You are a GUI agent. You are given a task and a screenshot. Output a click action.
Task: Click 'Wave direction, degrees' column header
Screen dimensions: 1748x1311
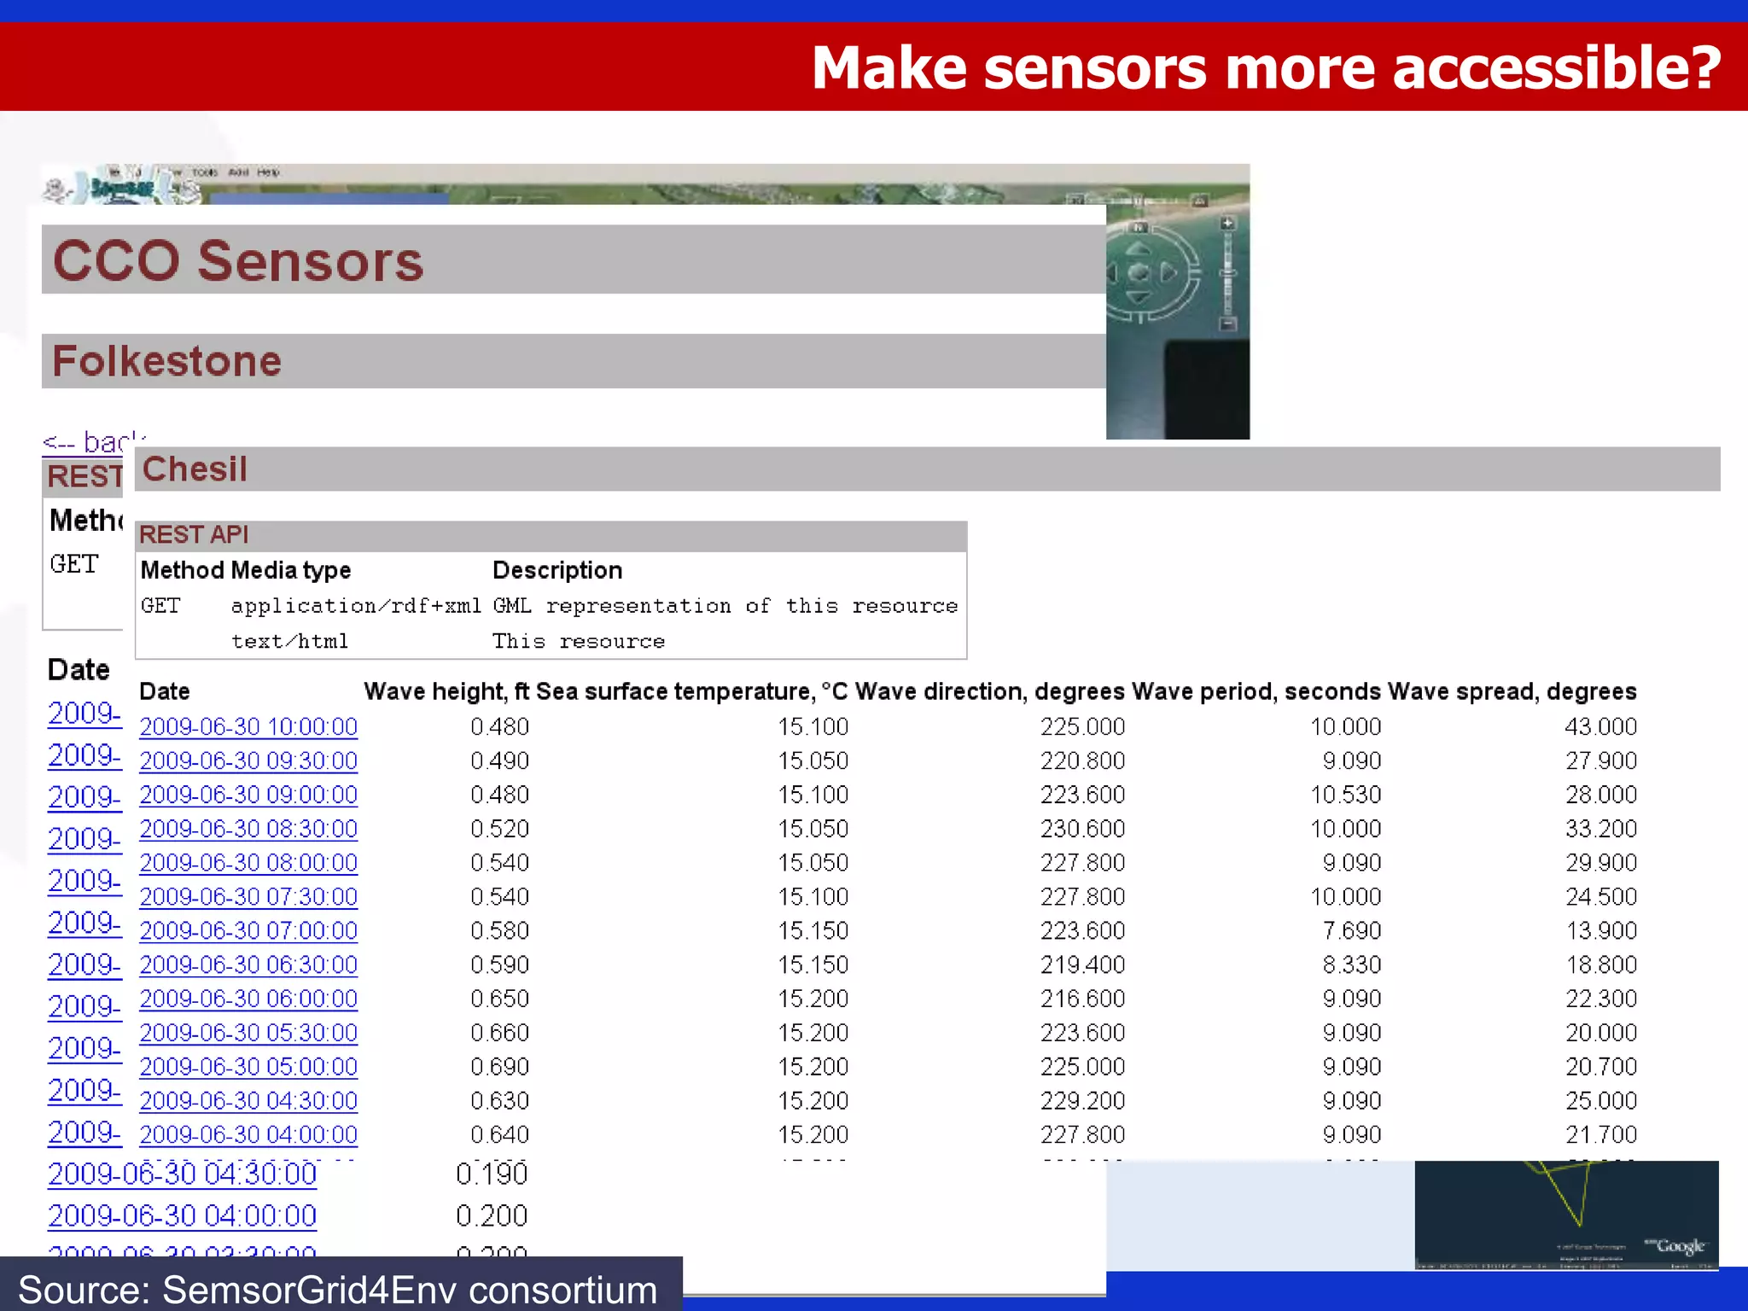coord(991,691)
